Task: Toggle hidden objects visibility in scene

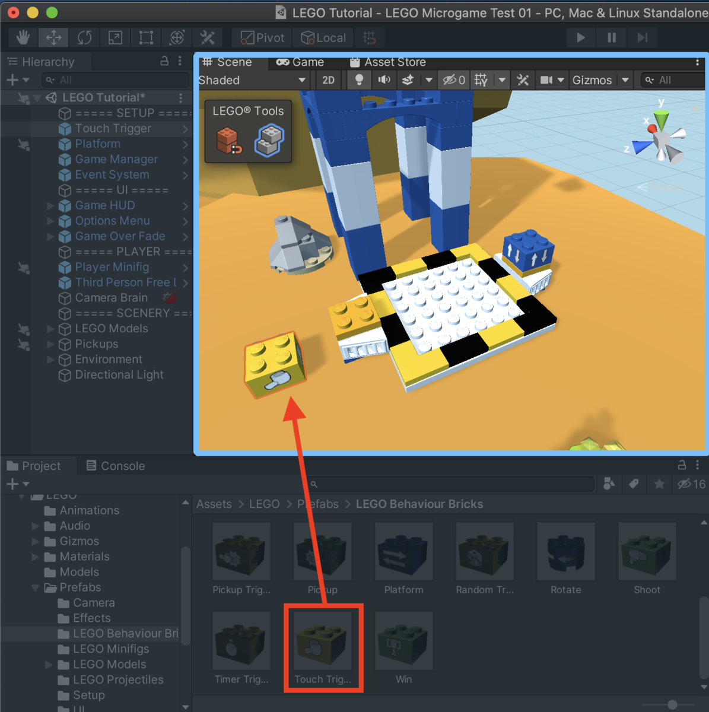Action: (x=454, y=80)
